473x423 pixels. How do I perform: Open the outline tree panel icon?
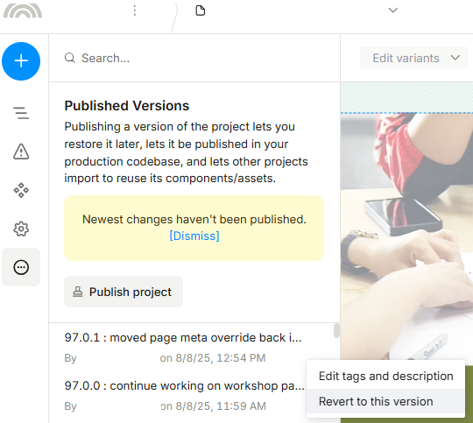pos(21,113)
